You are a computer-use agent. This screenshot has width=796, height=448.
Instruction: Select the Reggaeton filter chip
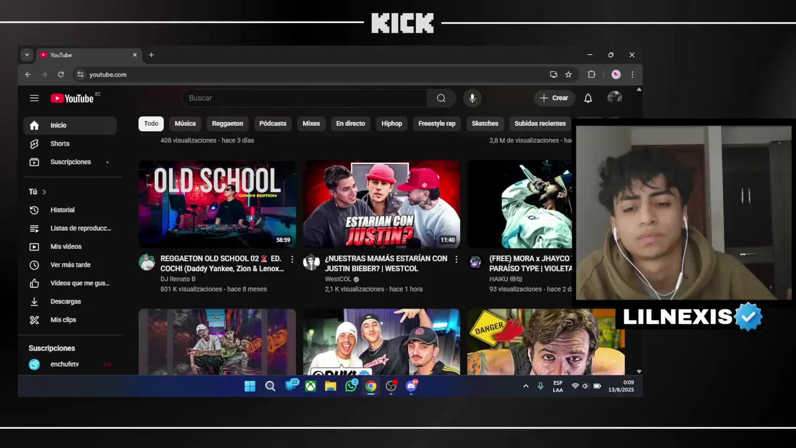pyautogui.click(x=228, y=124)
